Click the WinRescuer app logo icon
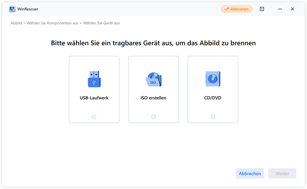This screenshot has height=189, width=307. (x=12, y=9)
